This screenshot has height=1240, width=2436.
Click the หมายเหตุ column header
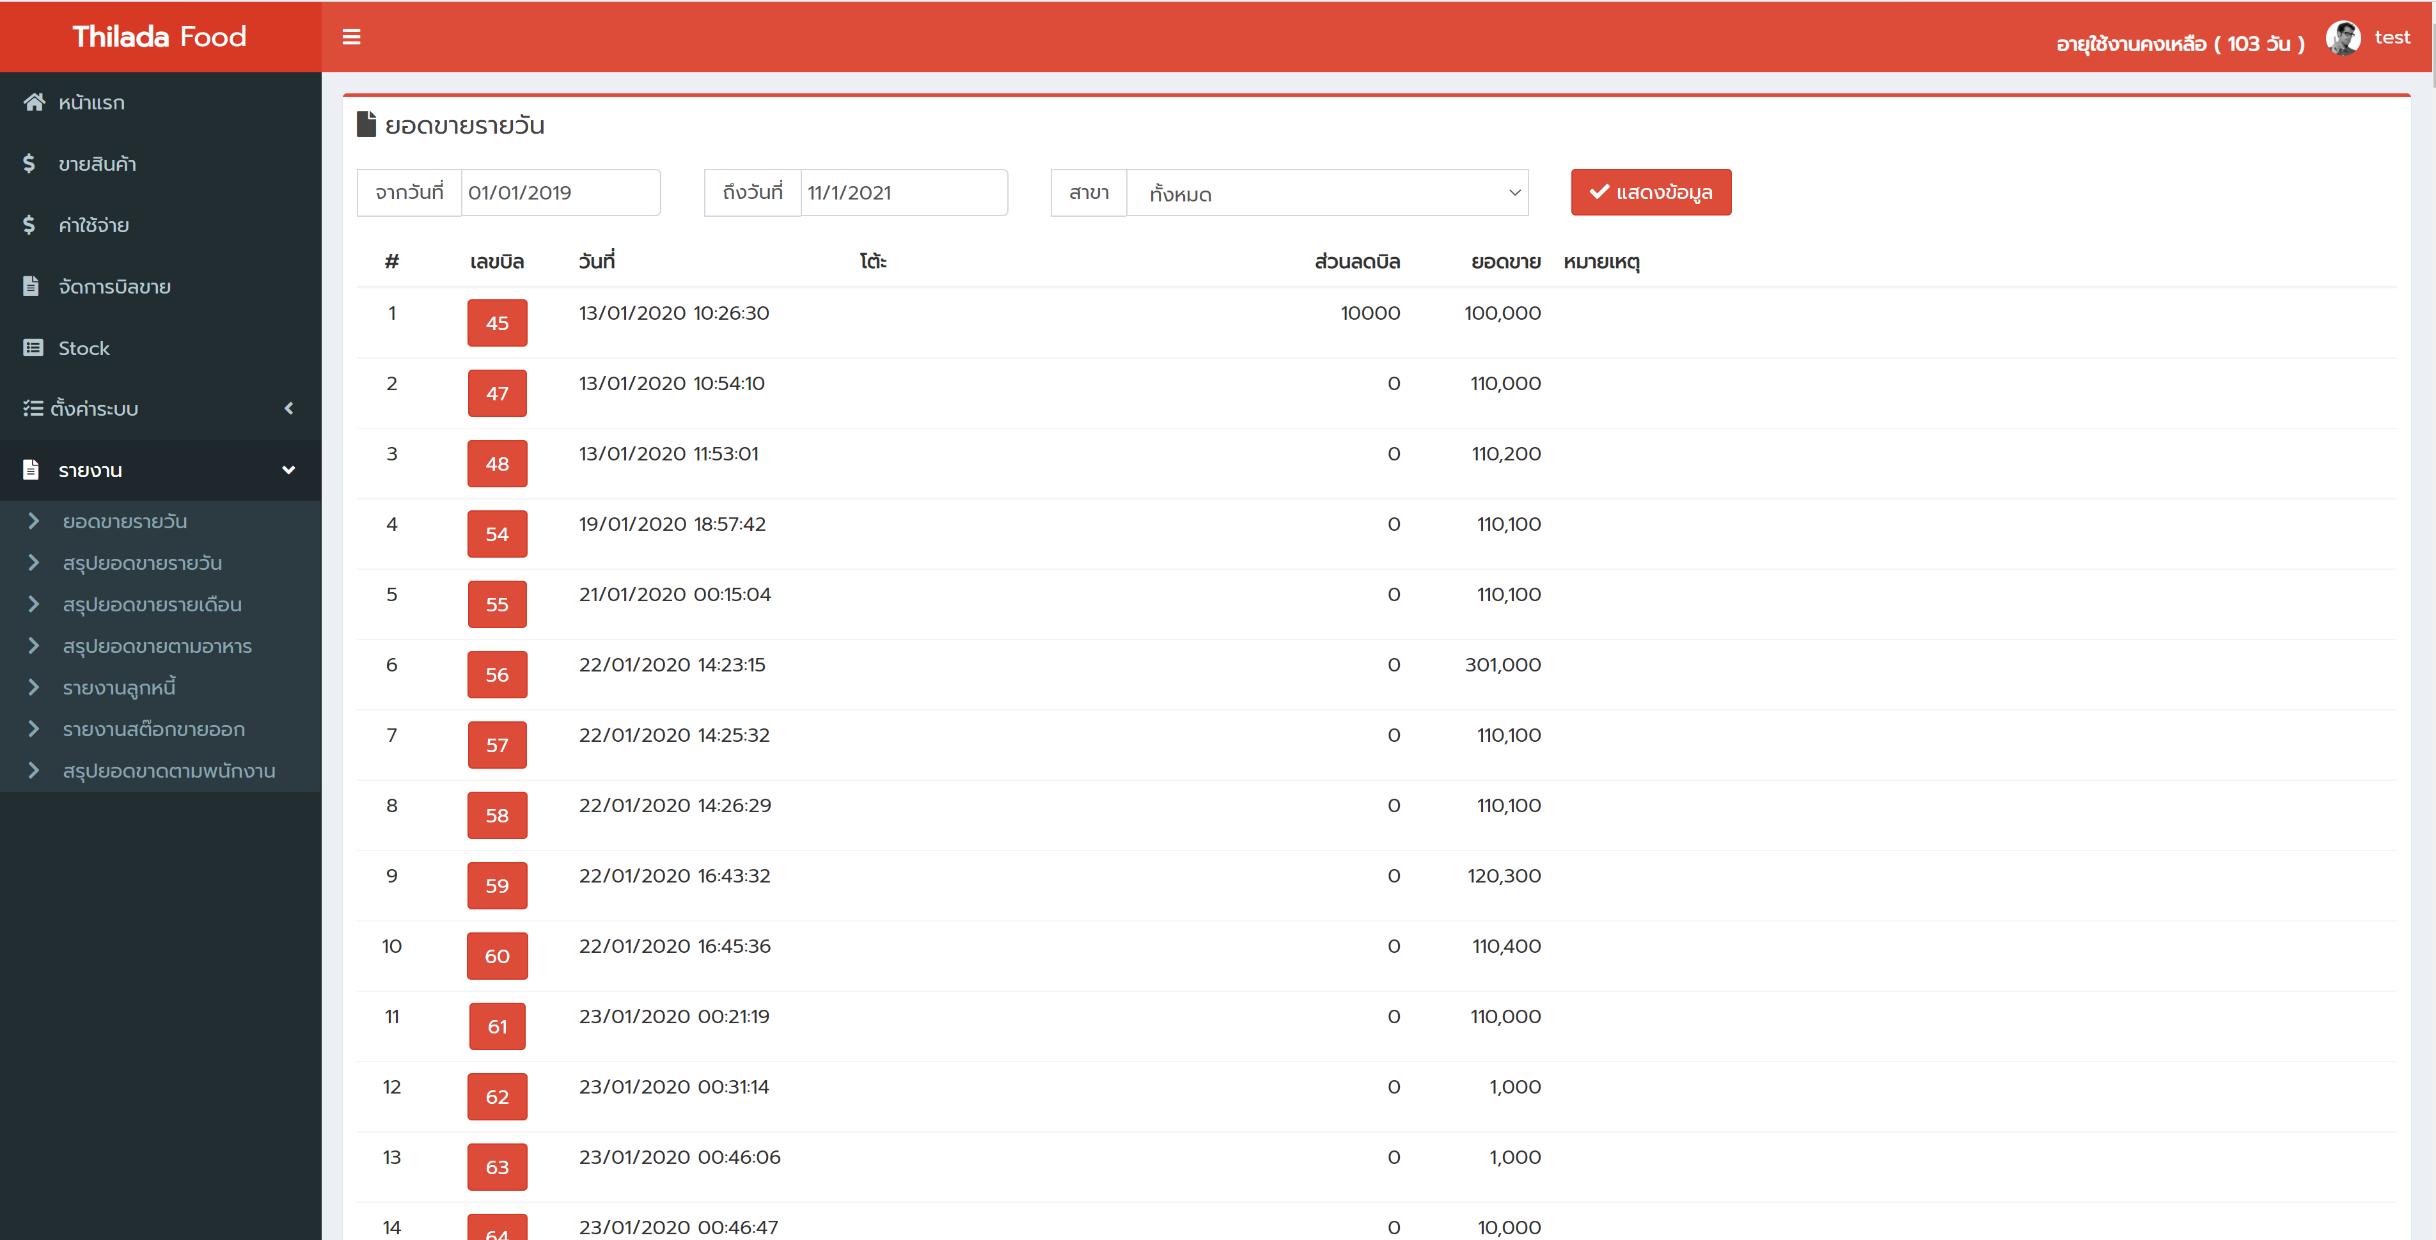coord(1601,262)
